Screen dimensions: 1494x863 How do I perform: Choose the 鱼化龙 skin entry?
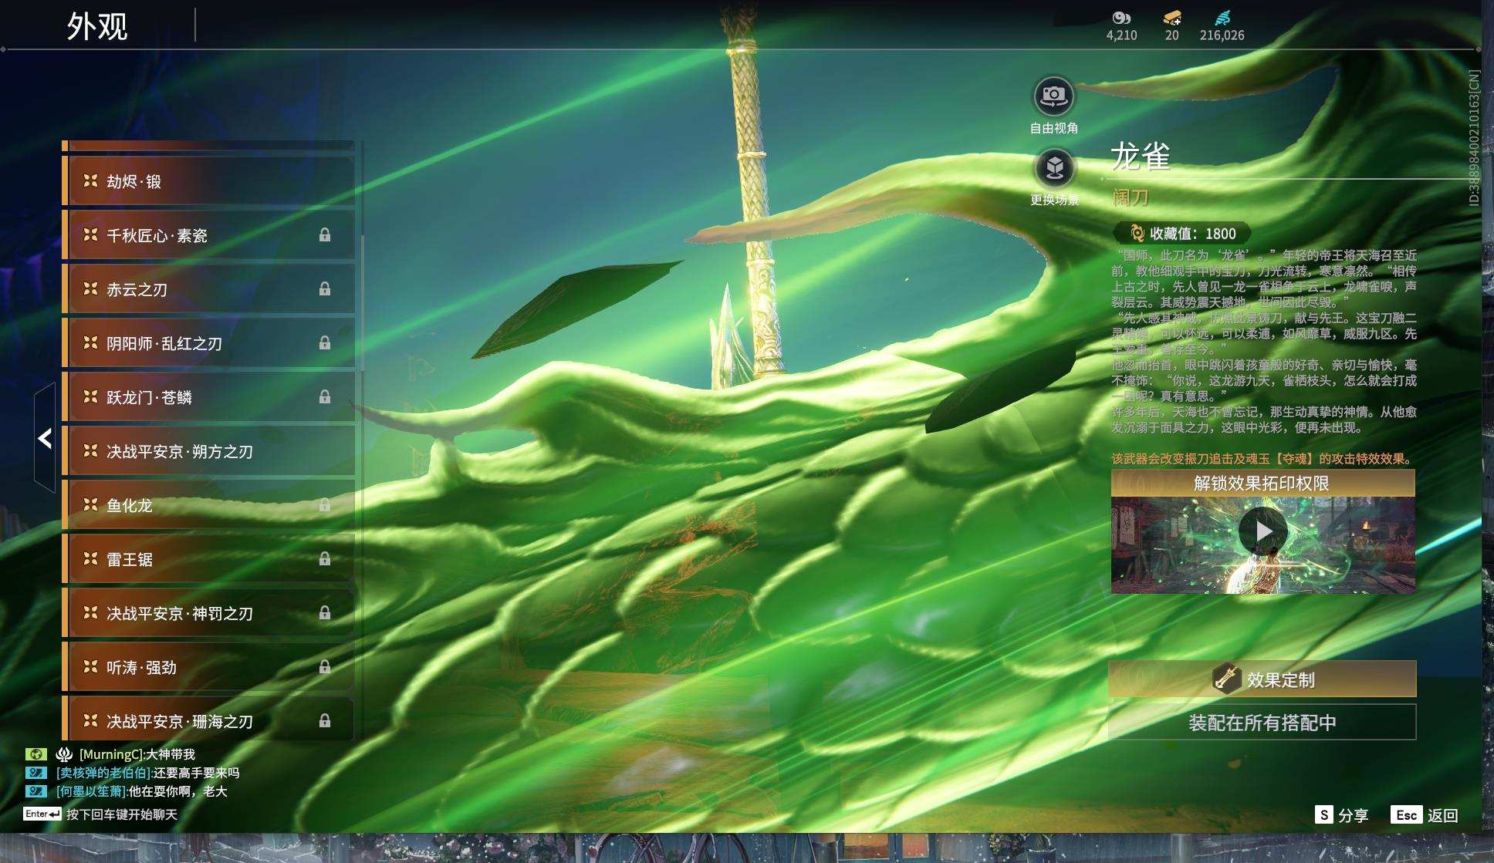(x=208, y=505)
